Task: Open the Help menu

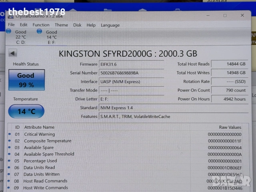Action: (91, 25)
